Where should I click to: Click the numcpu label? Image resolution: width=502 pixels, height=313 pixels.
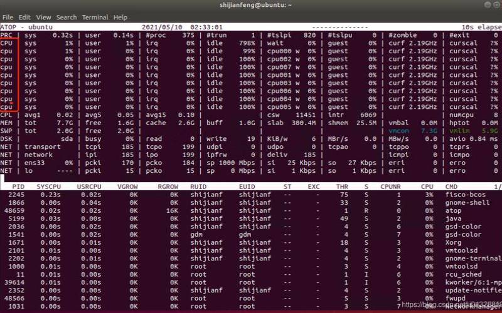click(461, 115)
